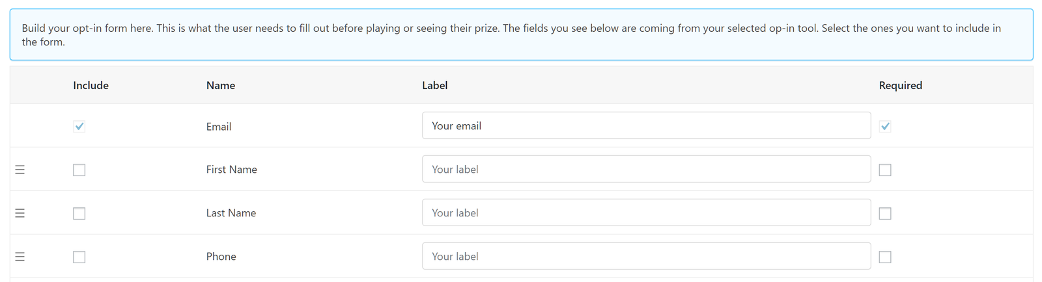Grab the drag handle for First Name row
Image resolution: width=1042 pixels, height=282 pixels.
20,170
